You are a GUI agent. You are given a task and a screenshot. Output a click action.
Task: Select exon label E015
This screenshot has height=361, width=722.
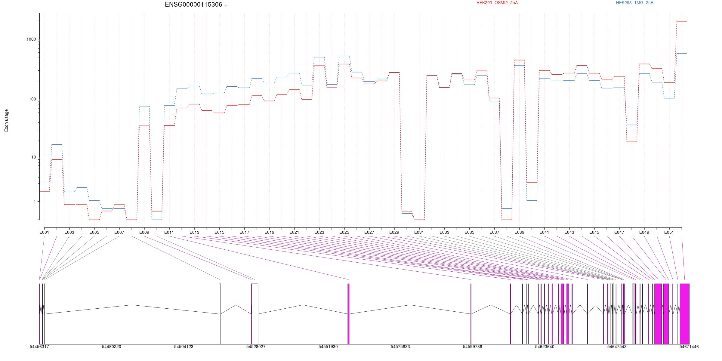219,232
